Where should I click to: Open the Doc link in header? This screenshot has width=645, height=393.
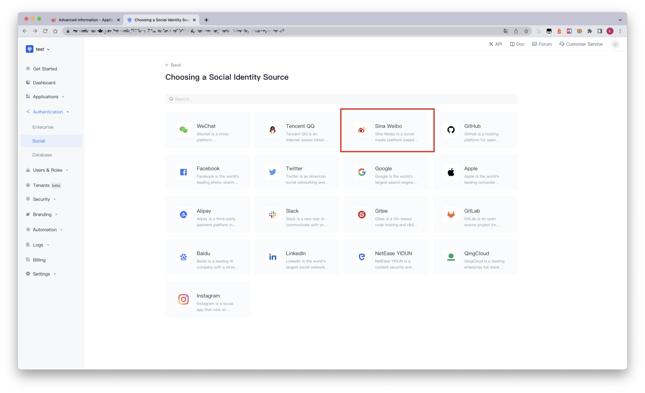pos(517,44)
